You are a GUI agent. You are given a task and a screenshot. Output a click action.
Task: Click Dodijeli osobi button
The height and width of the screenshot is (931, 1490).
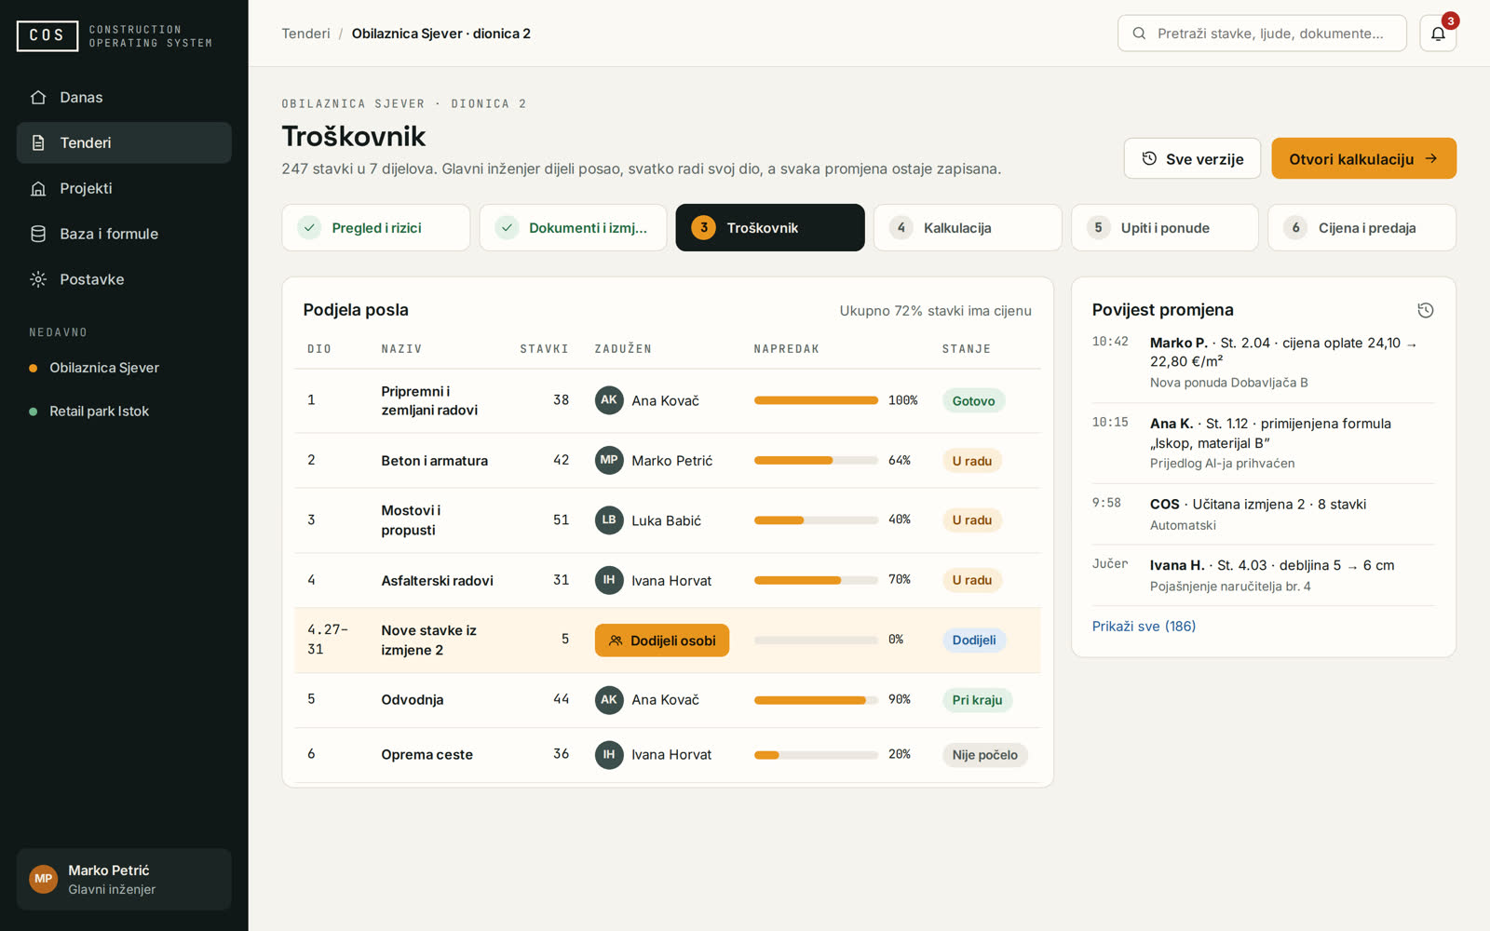(x=662, y=641)
